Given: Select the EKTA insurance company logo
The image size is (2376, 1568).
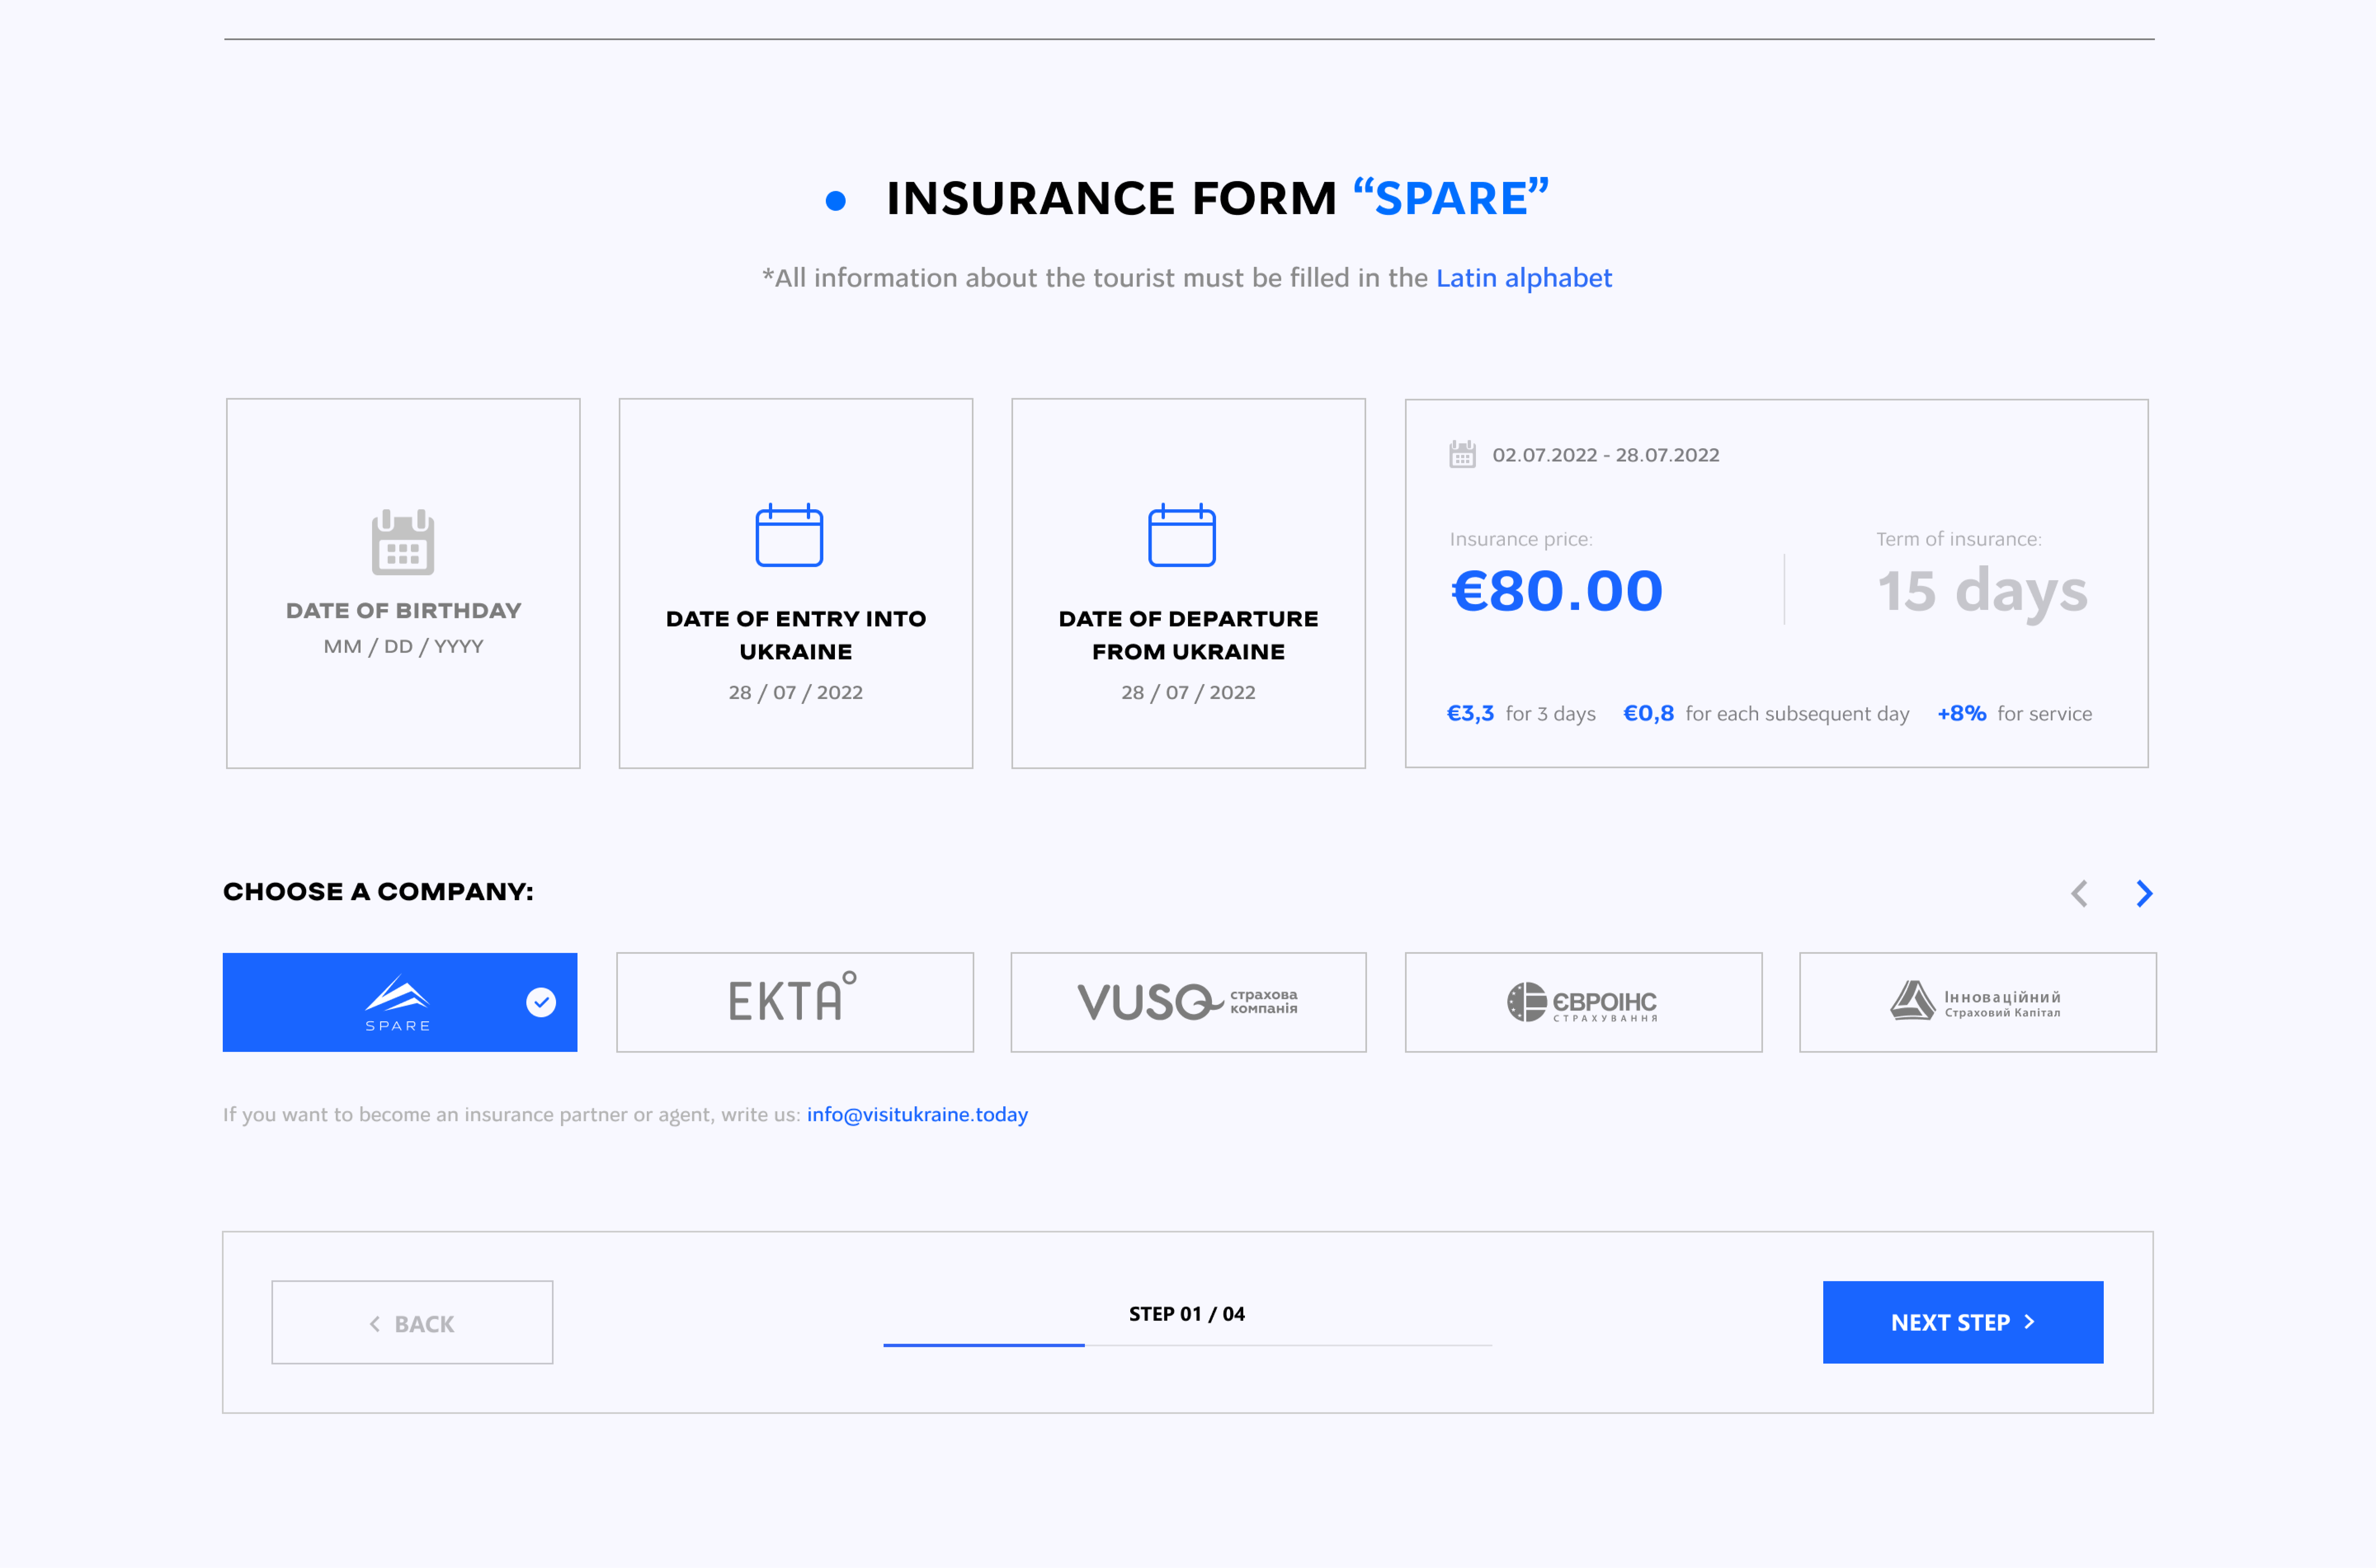Looking at the screenshot, I should click(x=794, y=1001).
